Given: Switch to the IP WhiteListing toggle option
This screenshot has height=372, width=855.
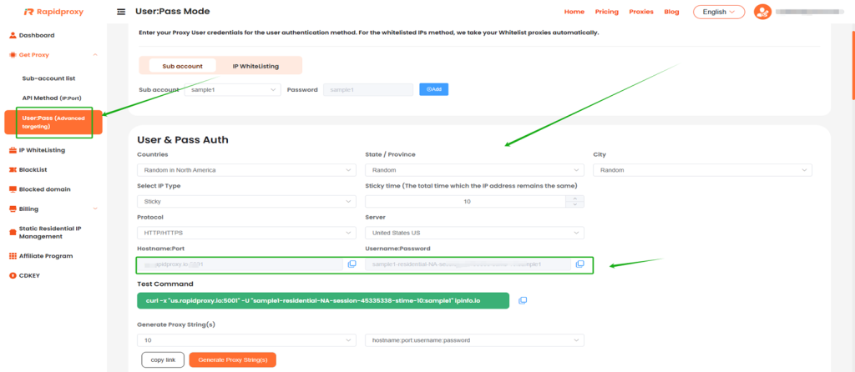Looking at the screenshot, I should [255, 66].
